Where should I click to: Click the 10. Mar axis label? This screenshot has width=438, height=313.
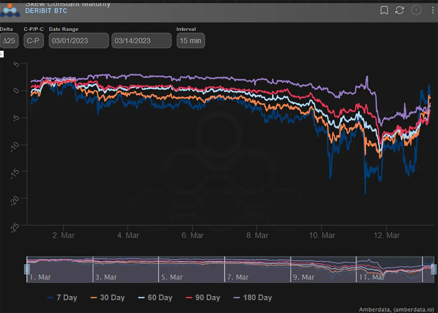[322, 235]
